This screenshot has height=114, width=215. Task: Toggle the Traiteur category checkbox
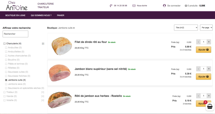click(x=4, y=92)
